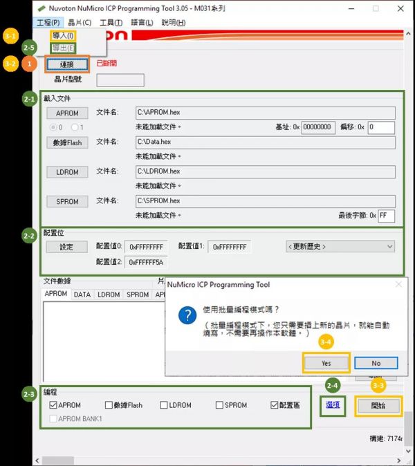This screenshot has height=466, width=415.
Task: Open the 設定 config bits button
Action: click(66, 247)
